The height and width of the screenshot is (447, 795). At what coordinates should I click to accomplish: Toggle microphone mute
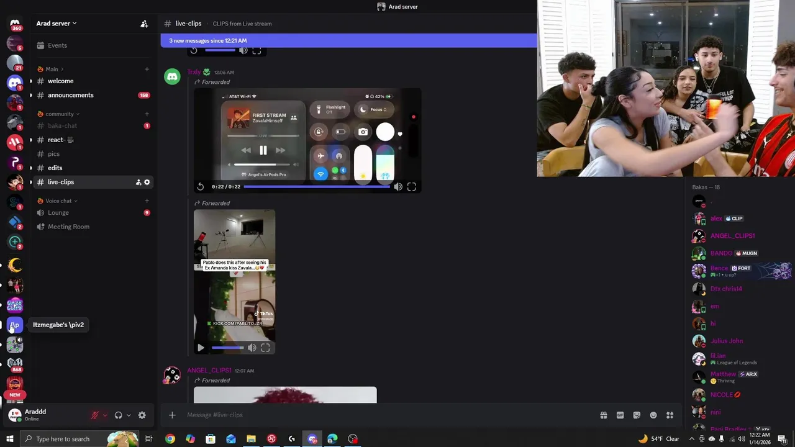coord(95,415)
